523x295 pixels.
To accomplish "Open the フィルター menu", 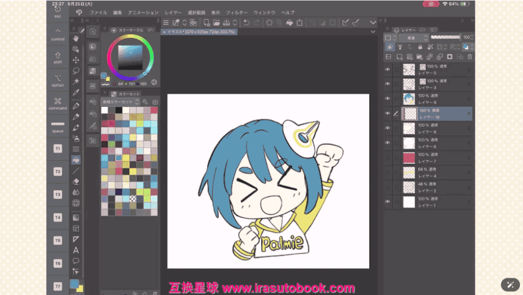I will tap(236, 12).
